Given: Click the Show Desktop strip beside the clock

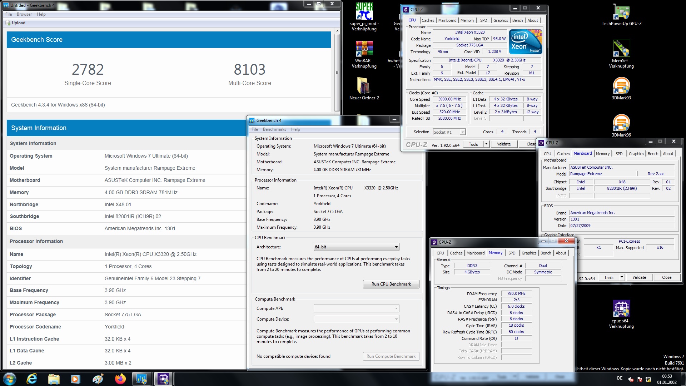Looking at the screenshot, I should click(683, 379).
